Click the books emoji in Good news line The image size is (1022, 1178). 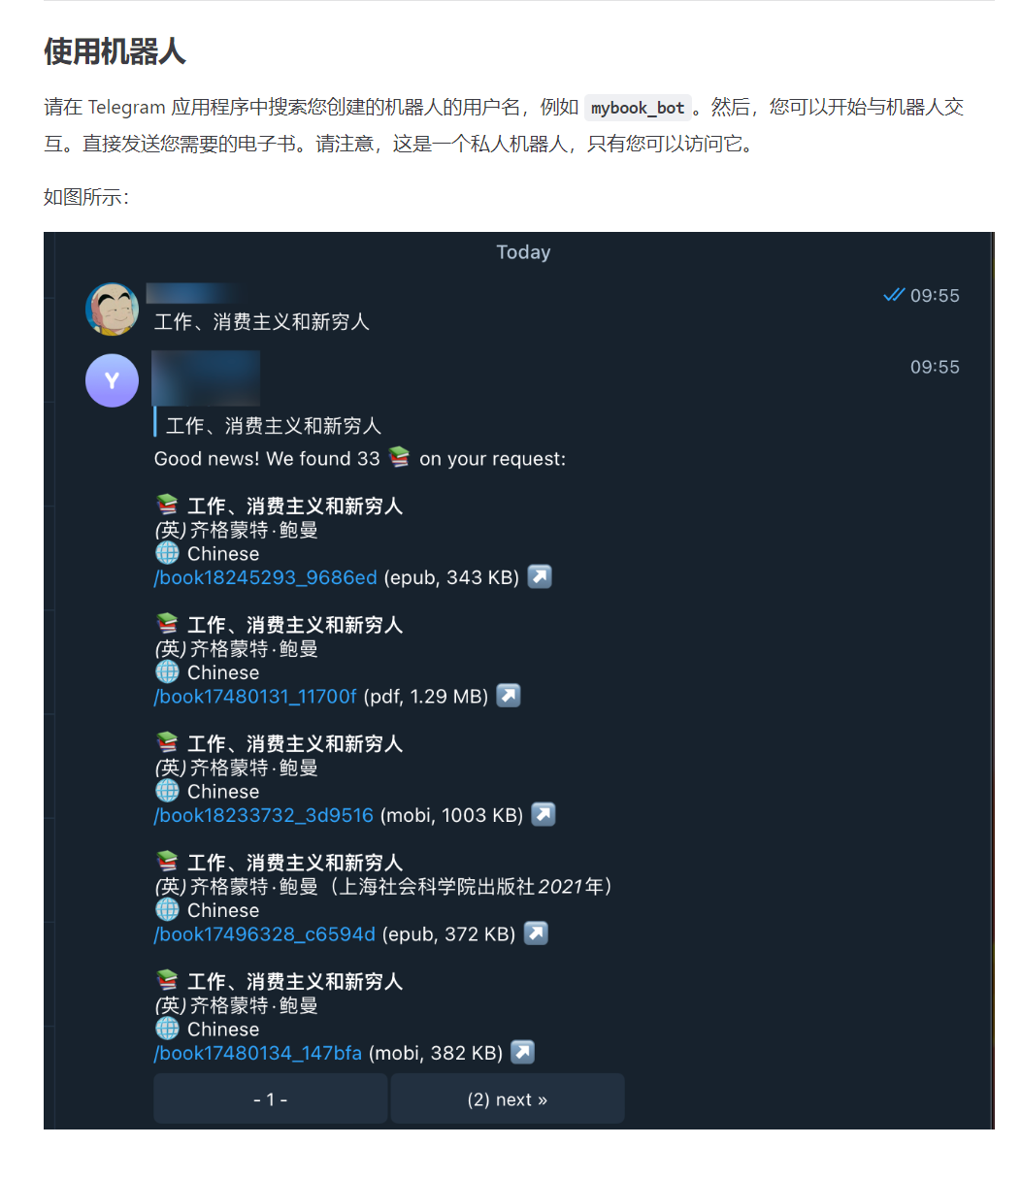coord(399,457)
